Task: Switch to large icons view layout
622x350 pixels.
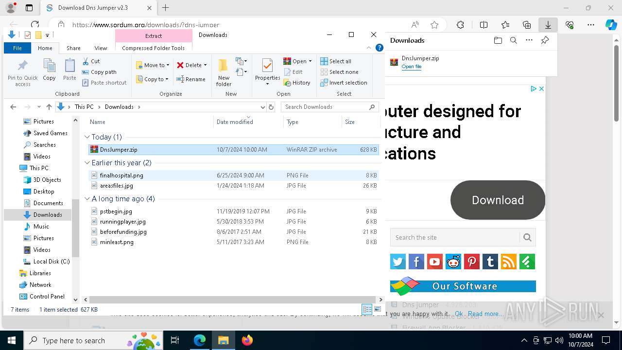Action: (378, 309)
